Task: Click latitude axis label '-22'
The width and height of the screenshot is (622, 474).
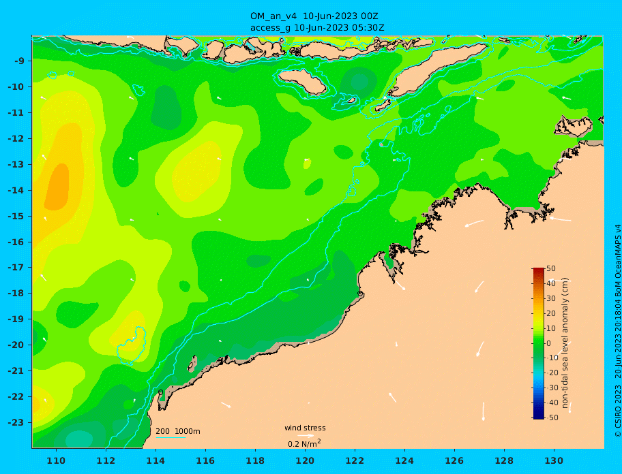Action: tap(16, 397)
